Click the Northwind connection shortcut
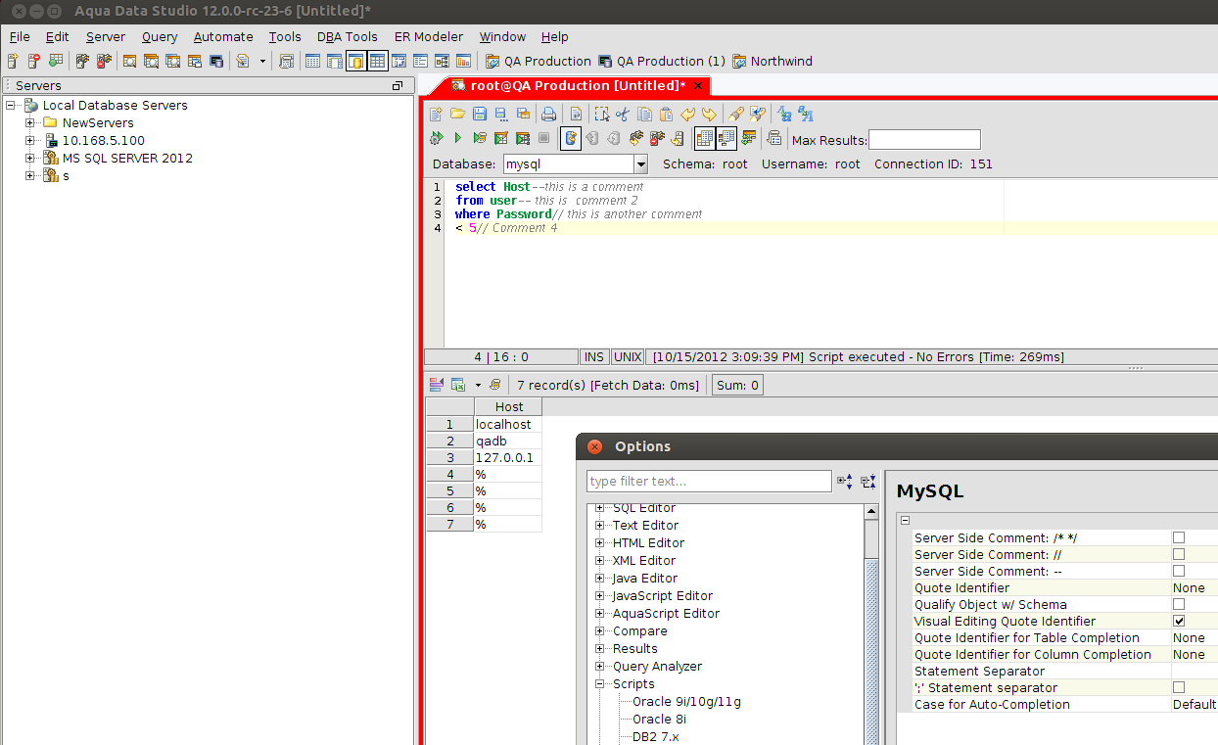Viewport: 1218px width, 745px height. [x=773, y=61]
